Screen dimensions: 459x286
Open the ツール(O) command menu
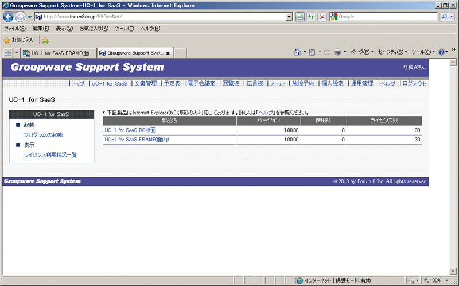point(423,52)
